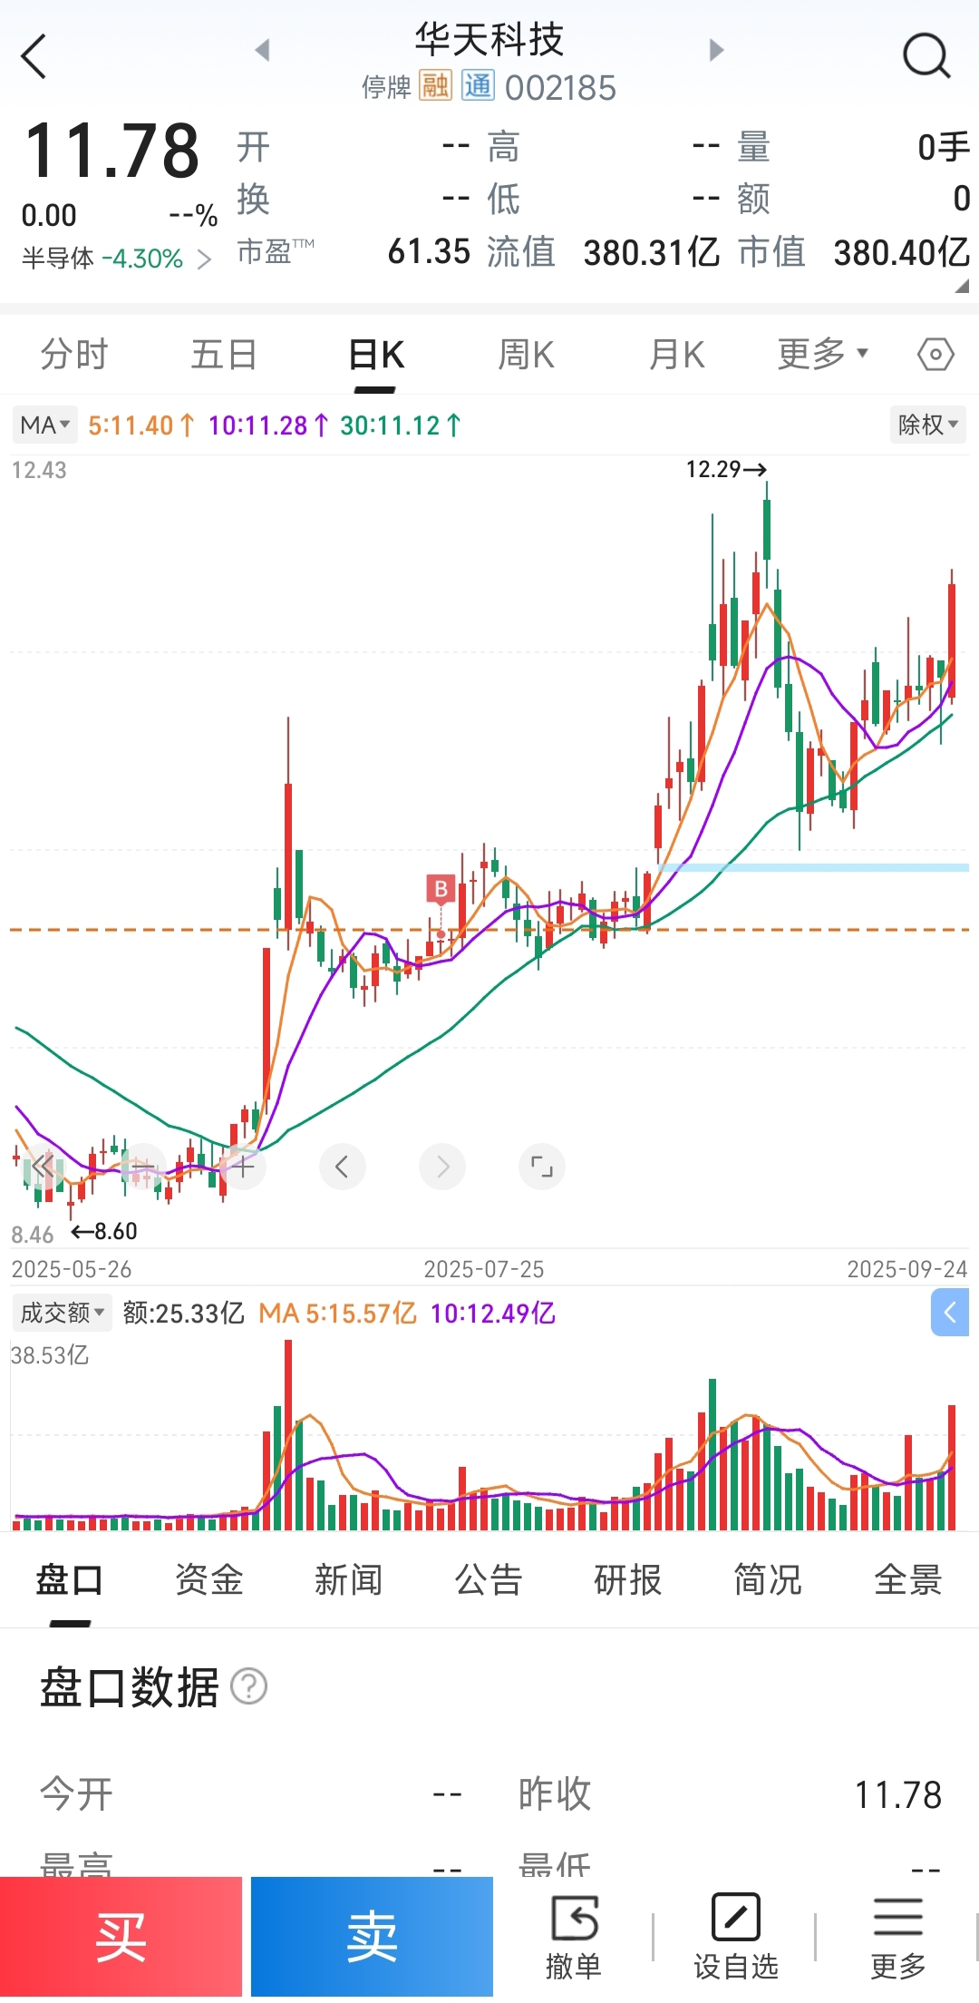Open the MA indicator dropdown
Screen dimensions: 979x2003
(x=44, y=425)
